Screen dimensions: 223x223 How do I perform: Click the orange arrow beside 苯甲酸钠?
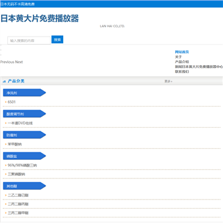[6, 144]
